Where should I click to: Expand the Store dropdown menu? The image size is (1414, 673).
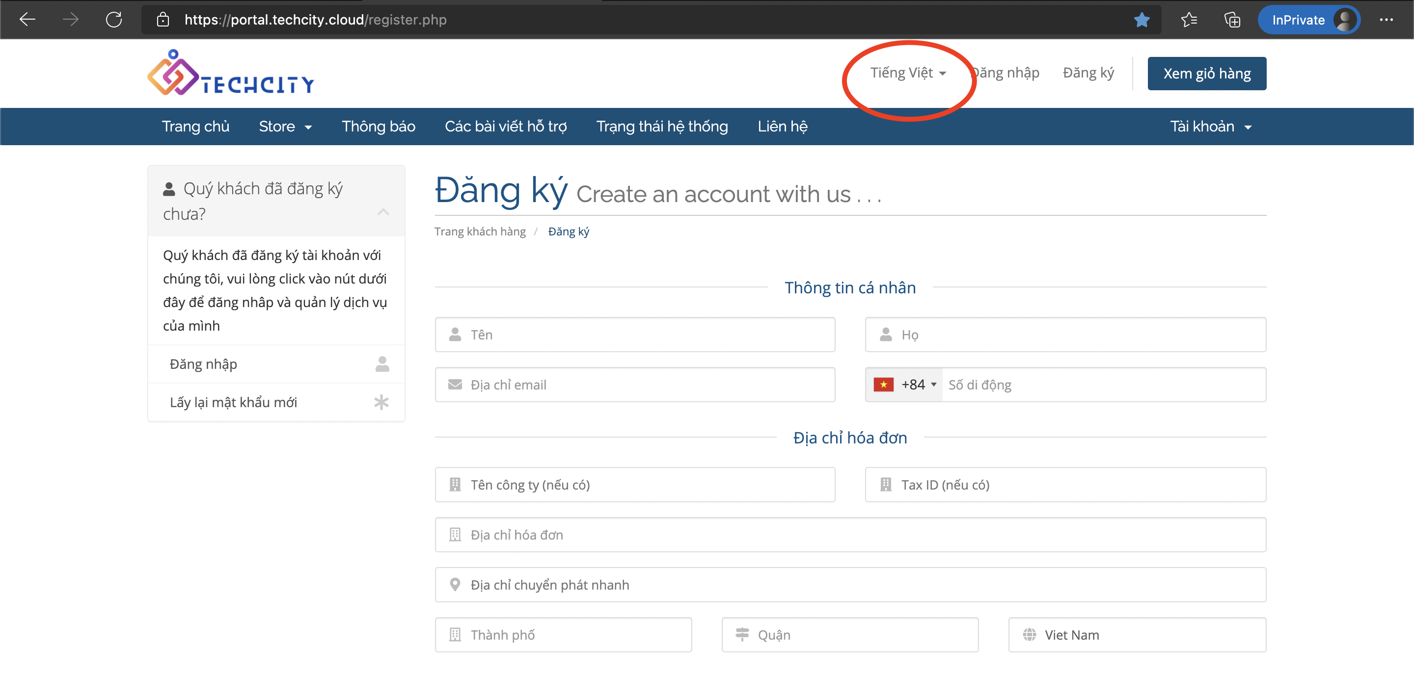click(285, 126)
